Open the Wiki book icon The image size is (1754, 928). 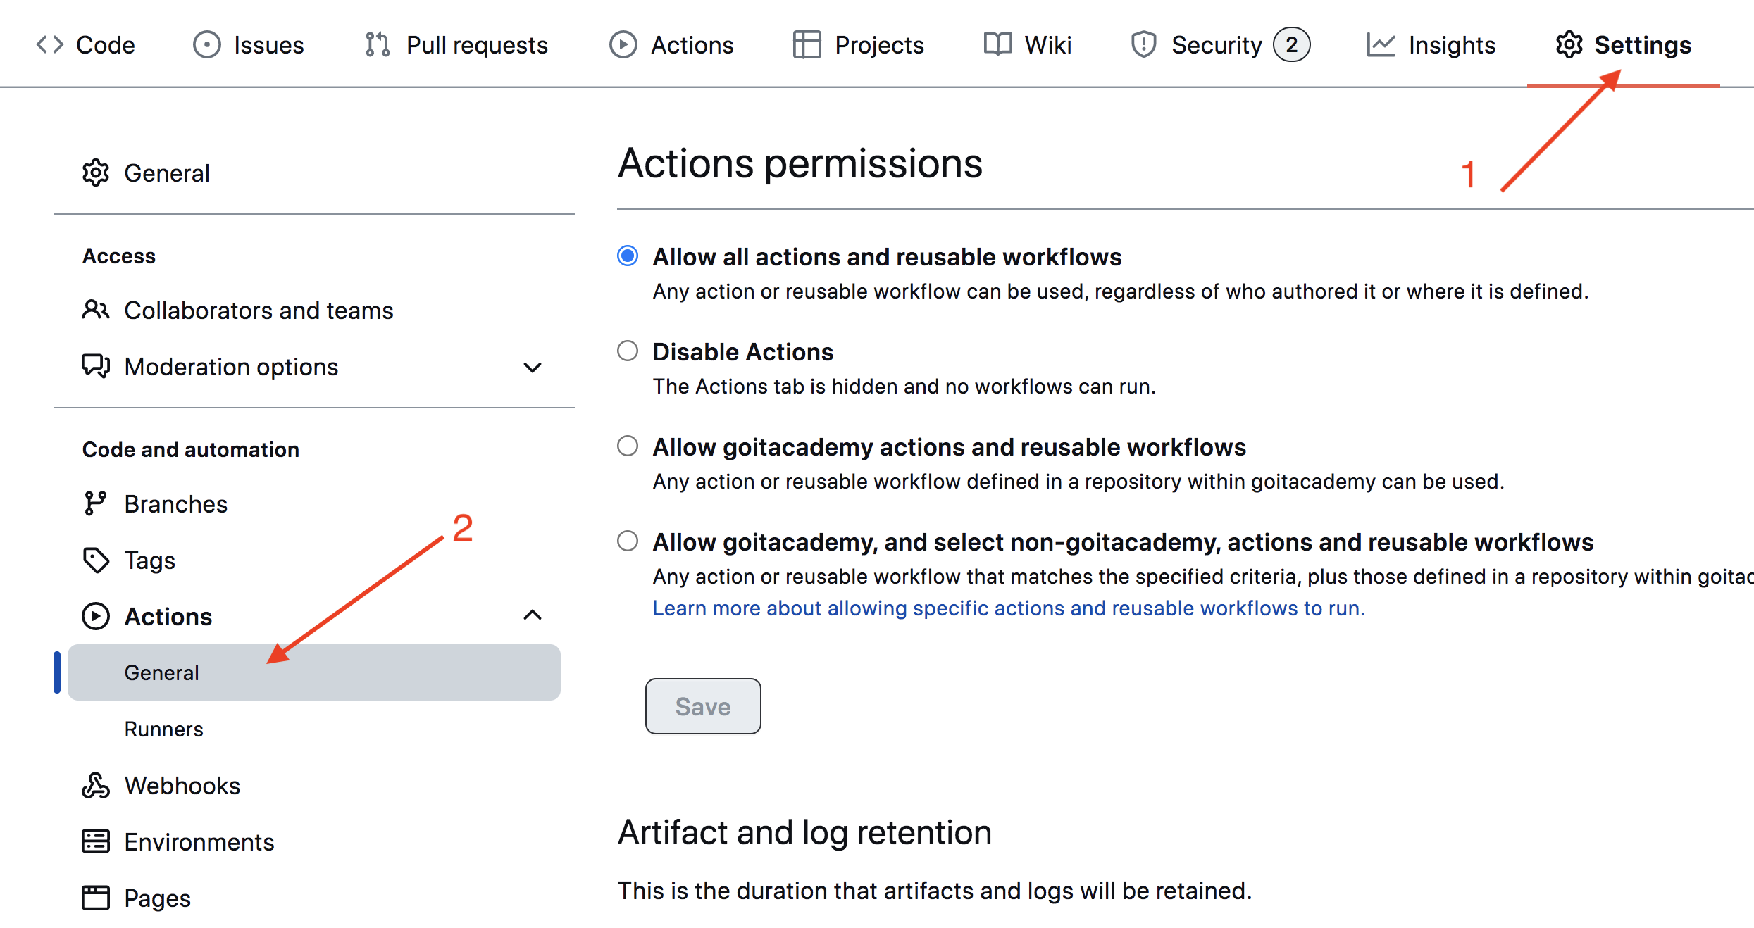(995, 44)
